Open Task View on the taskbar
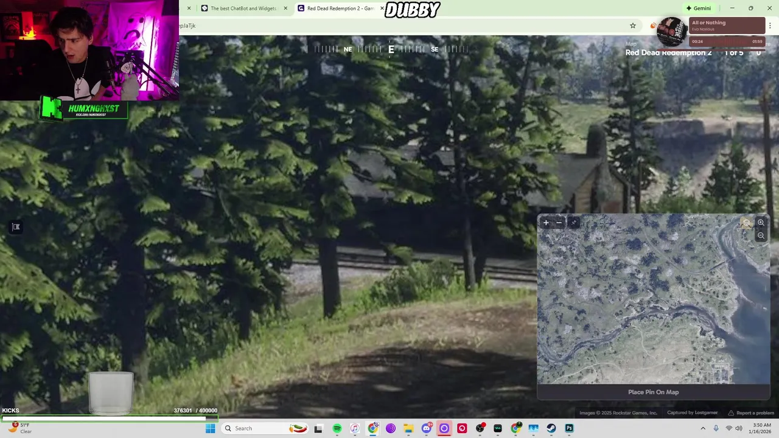Viewport: 779px width, 438px height. click(318, 428)
